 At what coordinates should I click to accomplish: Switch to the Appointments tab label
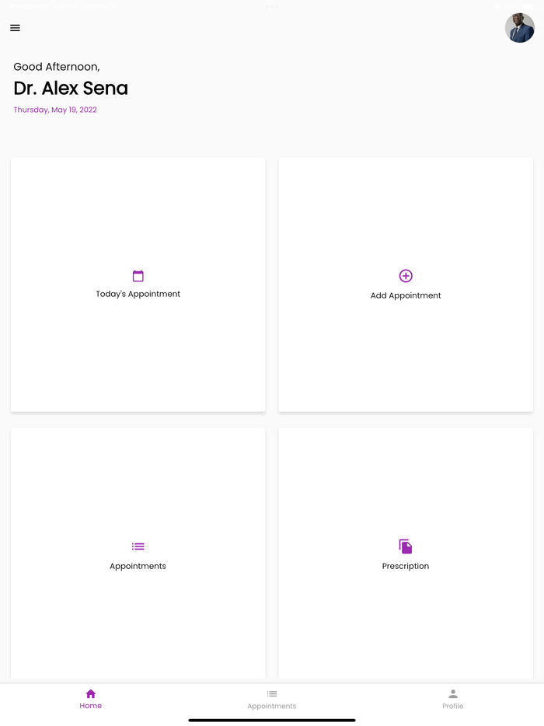[272, 706]
